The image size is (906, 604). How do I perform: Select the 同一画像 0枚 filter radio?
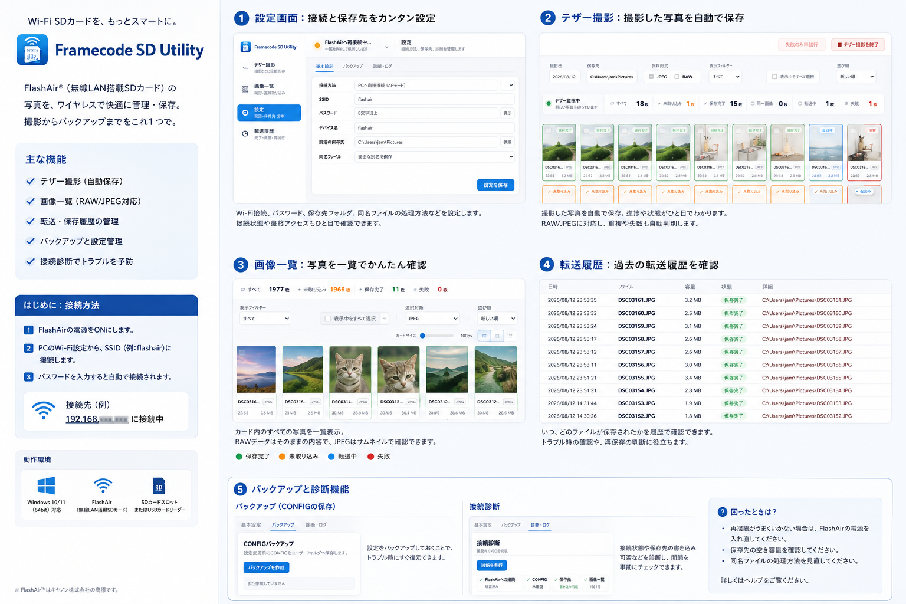(753, 104)
